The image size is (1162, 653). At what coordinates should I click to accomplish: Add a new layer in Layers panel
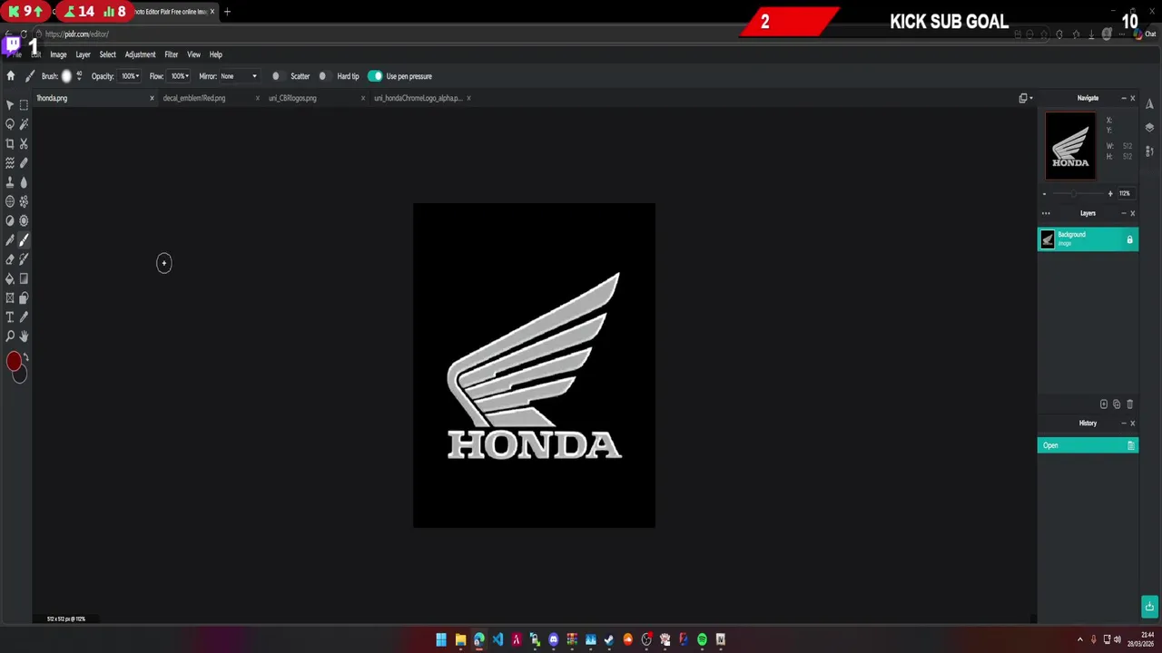coord(1104,404)
